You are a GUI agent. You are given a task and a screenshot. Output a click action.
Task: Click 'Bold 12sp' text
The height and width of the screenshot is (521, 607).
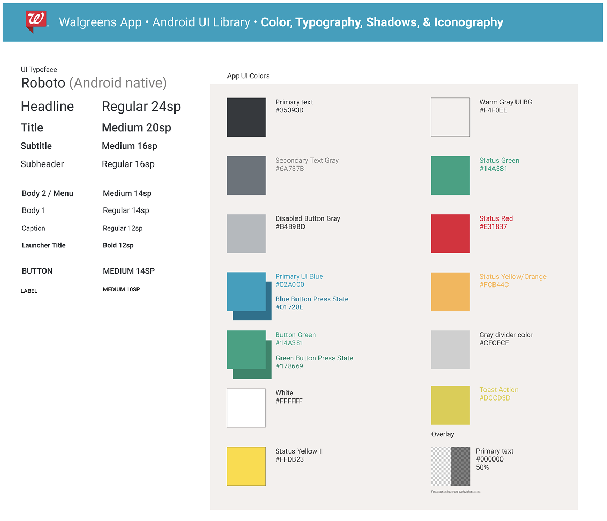pos(118,245)
